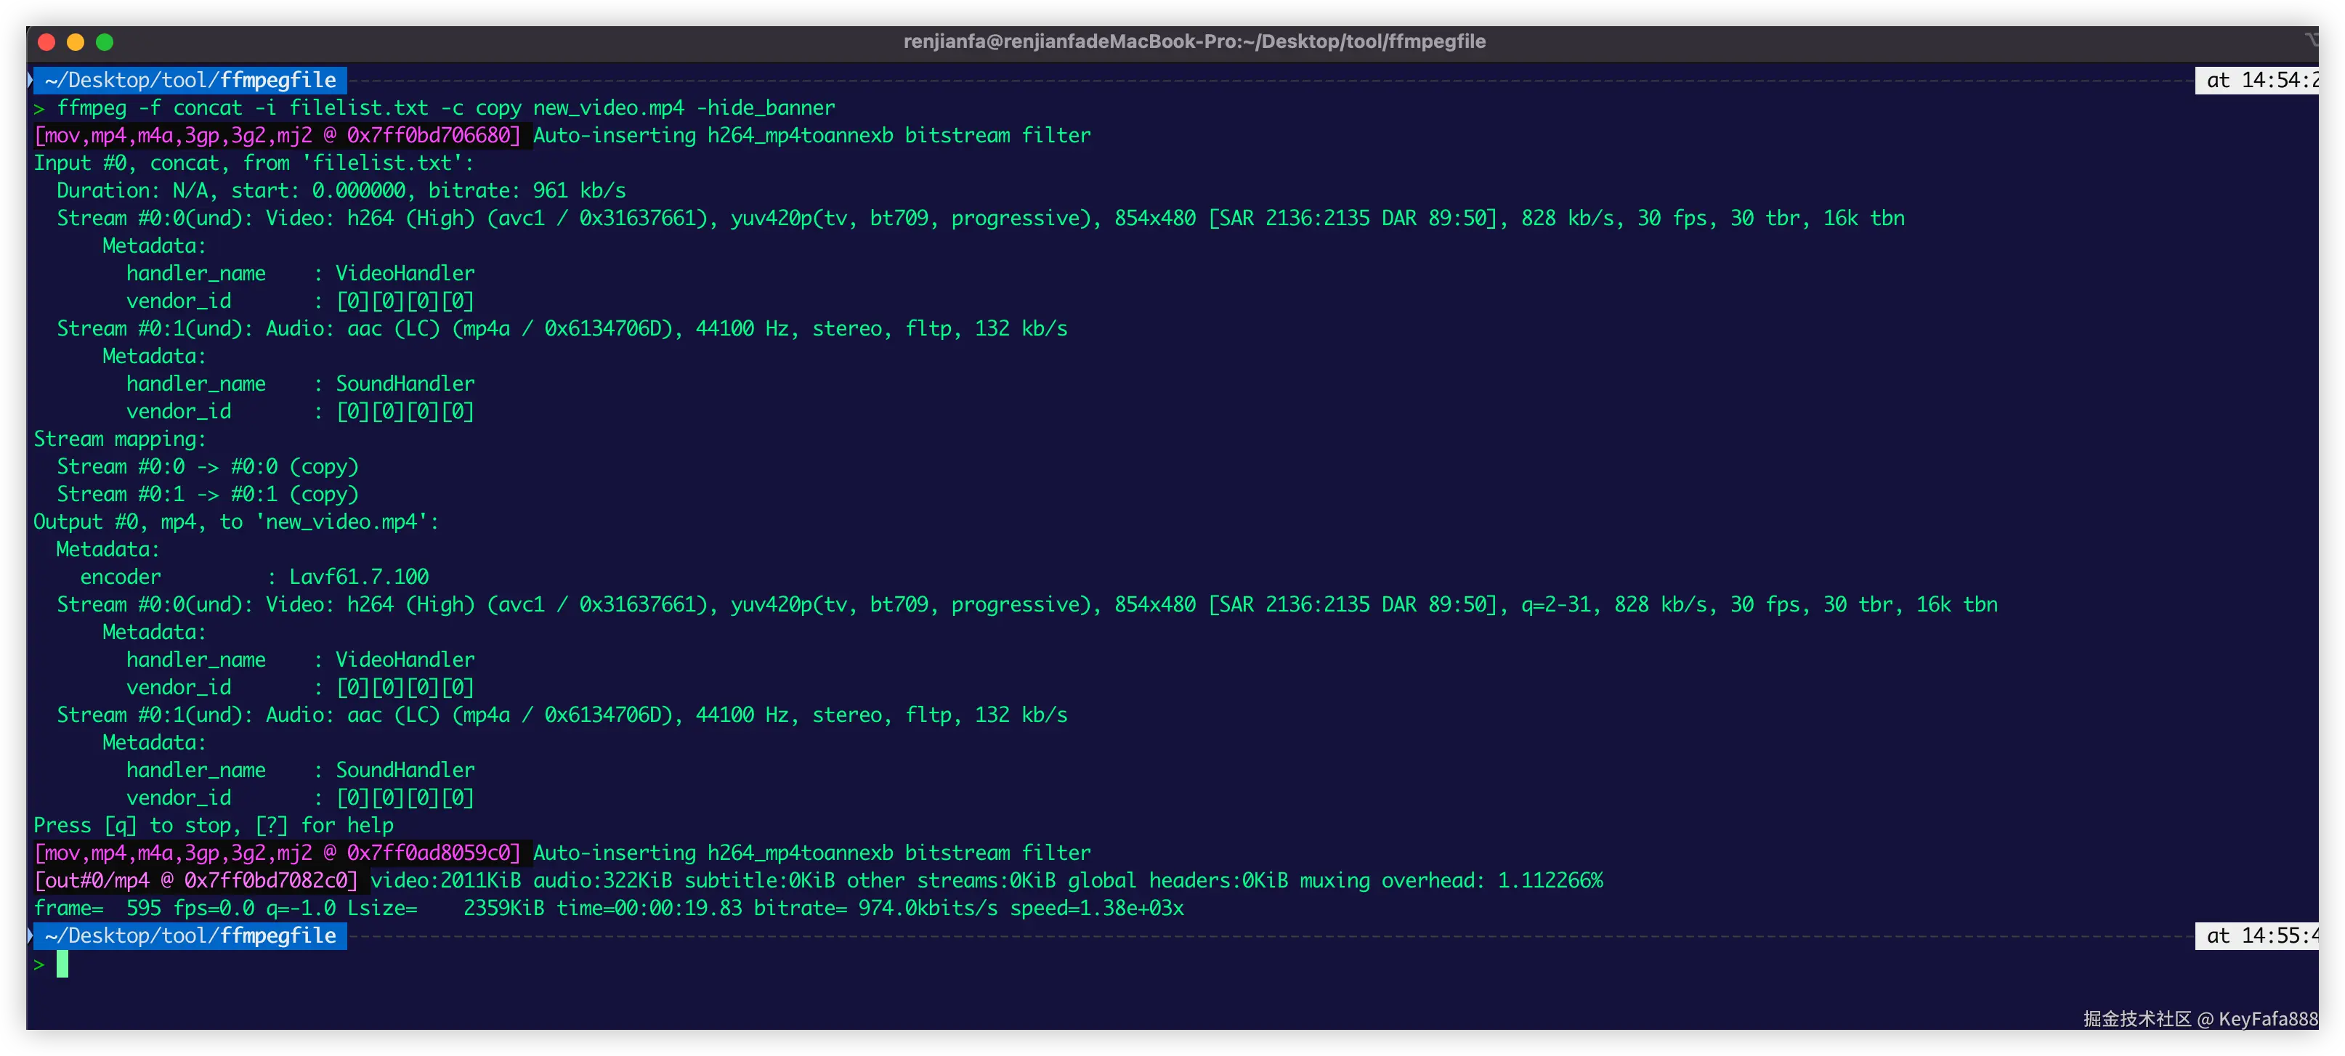
Task: Click the option-key shortcut icon in title bar
Action: 2310,39
